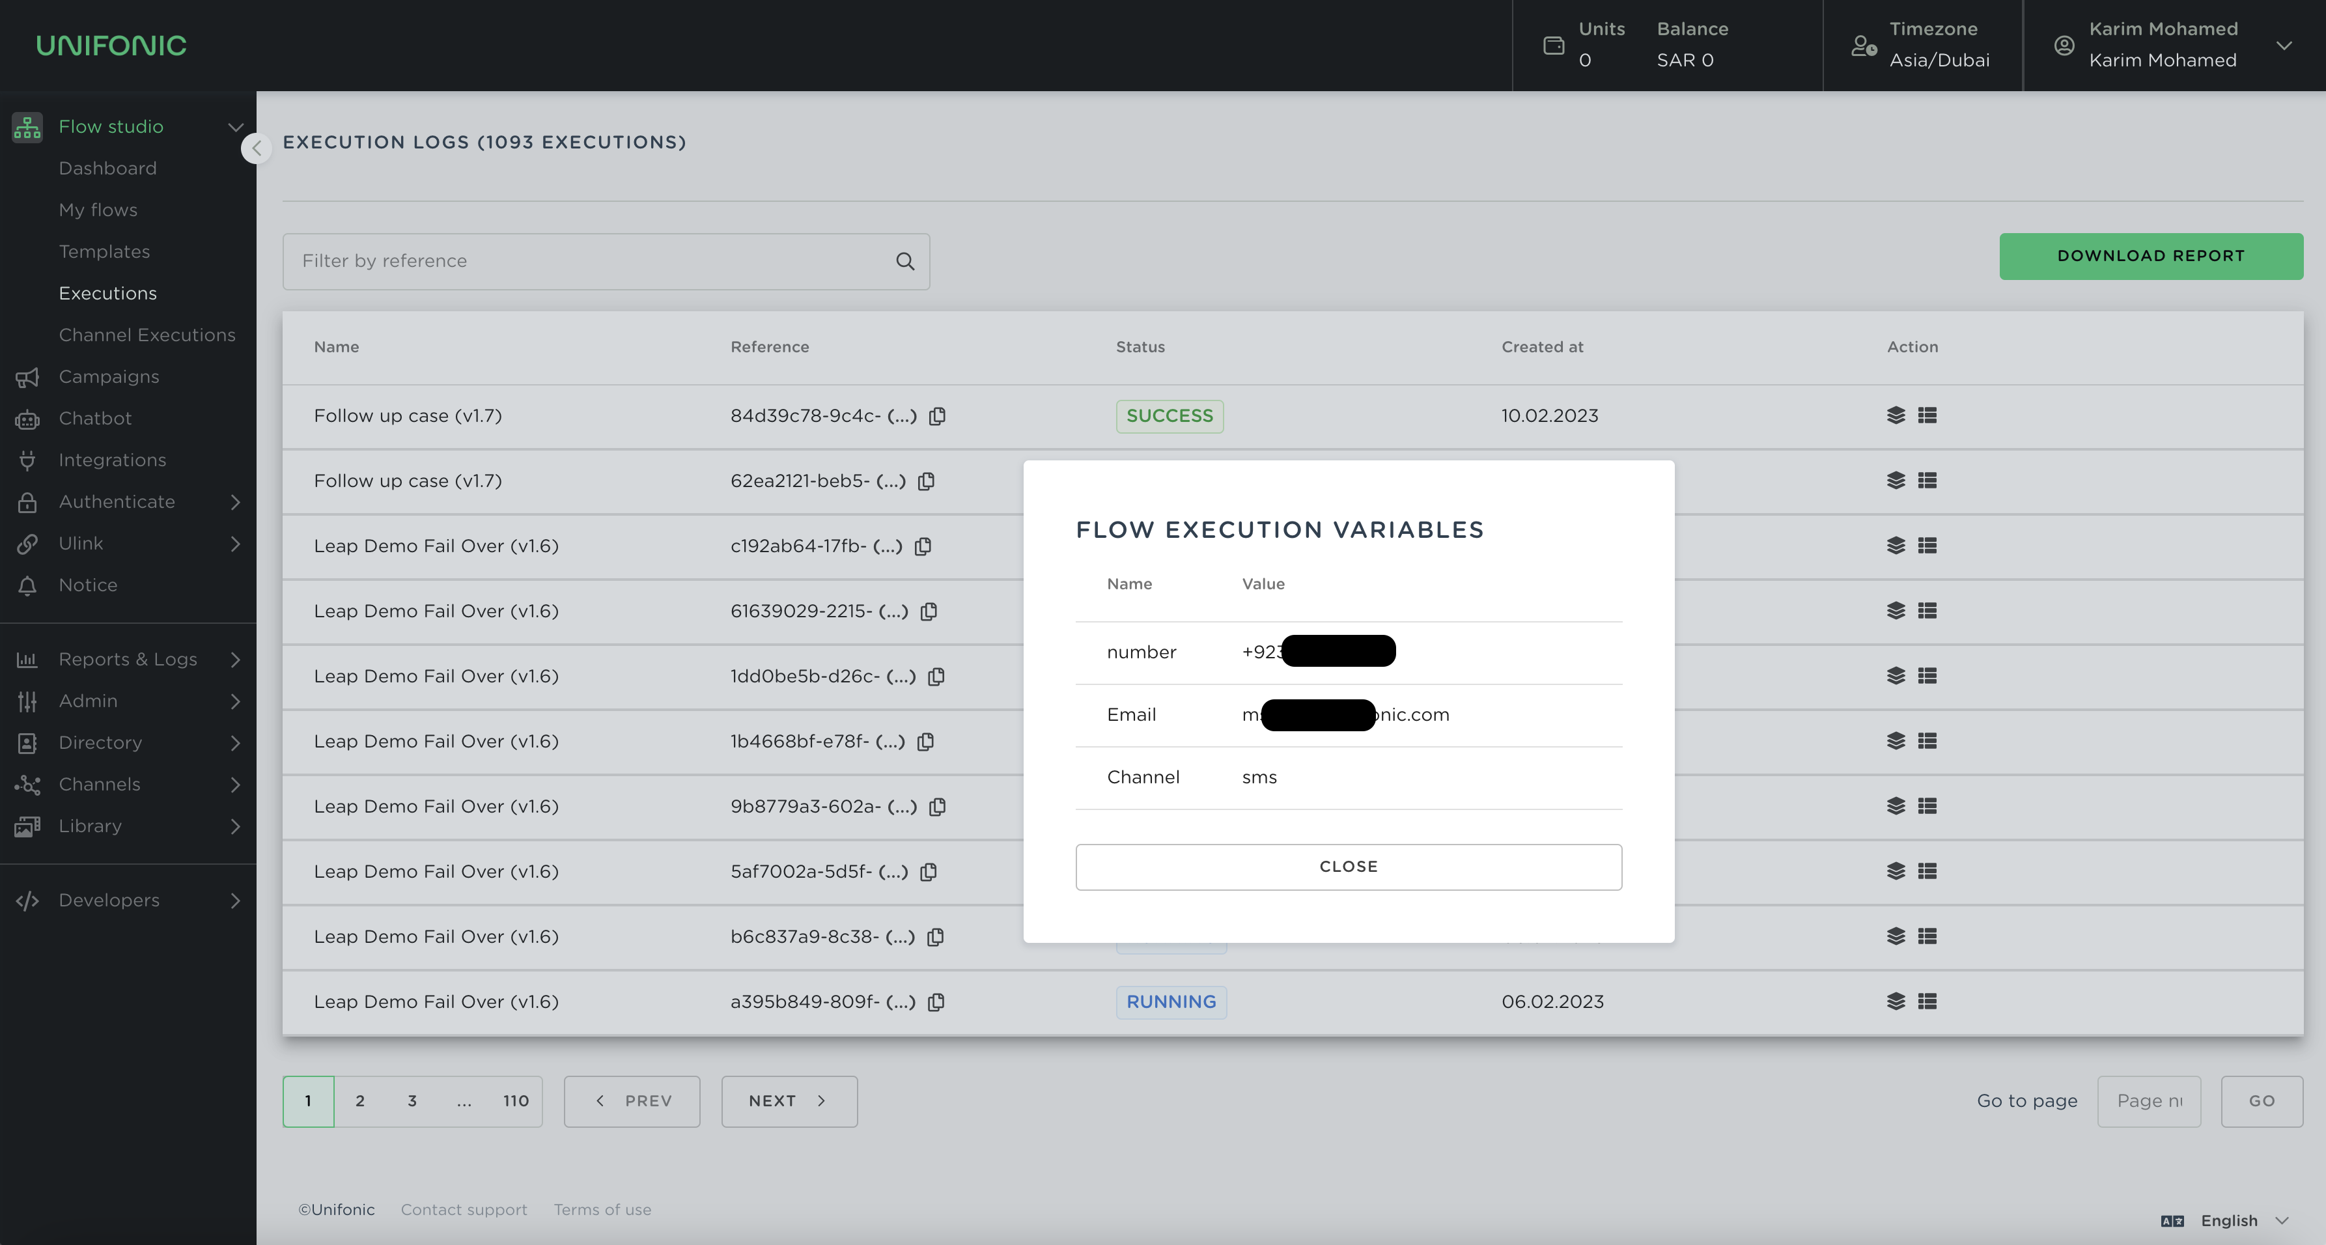Copy reference 84d39c78-9c4c to clipboard
This screenshot has height=1245, width=2326.
coord(937,416)
